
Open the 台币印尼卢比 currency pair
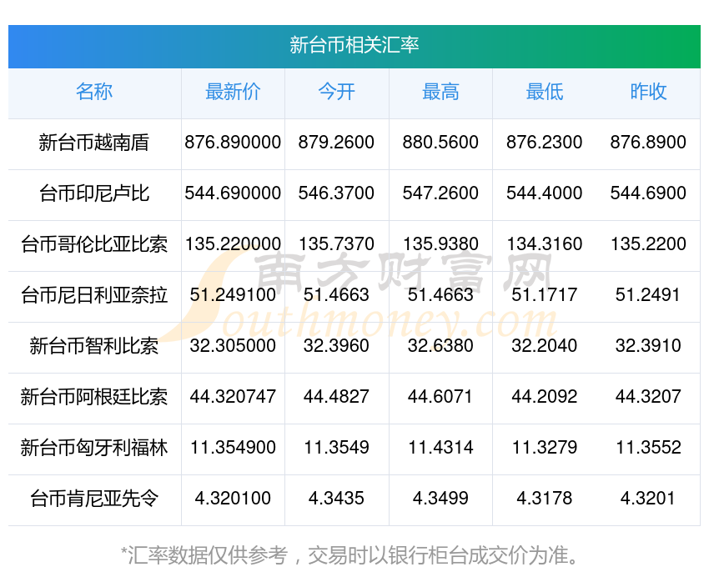94,193
